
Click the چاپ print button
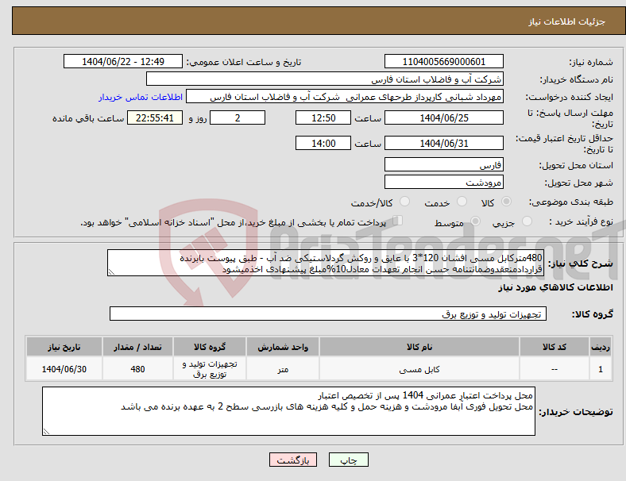tap(348, 460)
